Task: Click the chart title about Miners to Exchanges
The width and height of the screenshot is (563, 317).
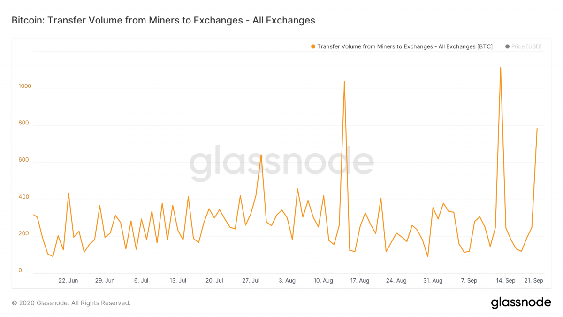Action: pyautogui.click(x=163, y=20)
